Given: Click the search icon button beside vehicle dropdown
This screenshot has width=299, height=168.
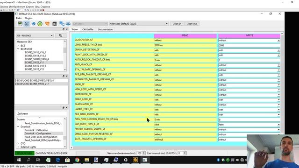Looking at the screenshot, I should click(61, 35).
